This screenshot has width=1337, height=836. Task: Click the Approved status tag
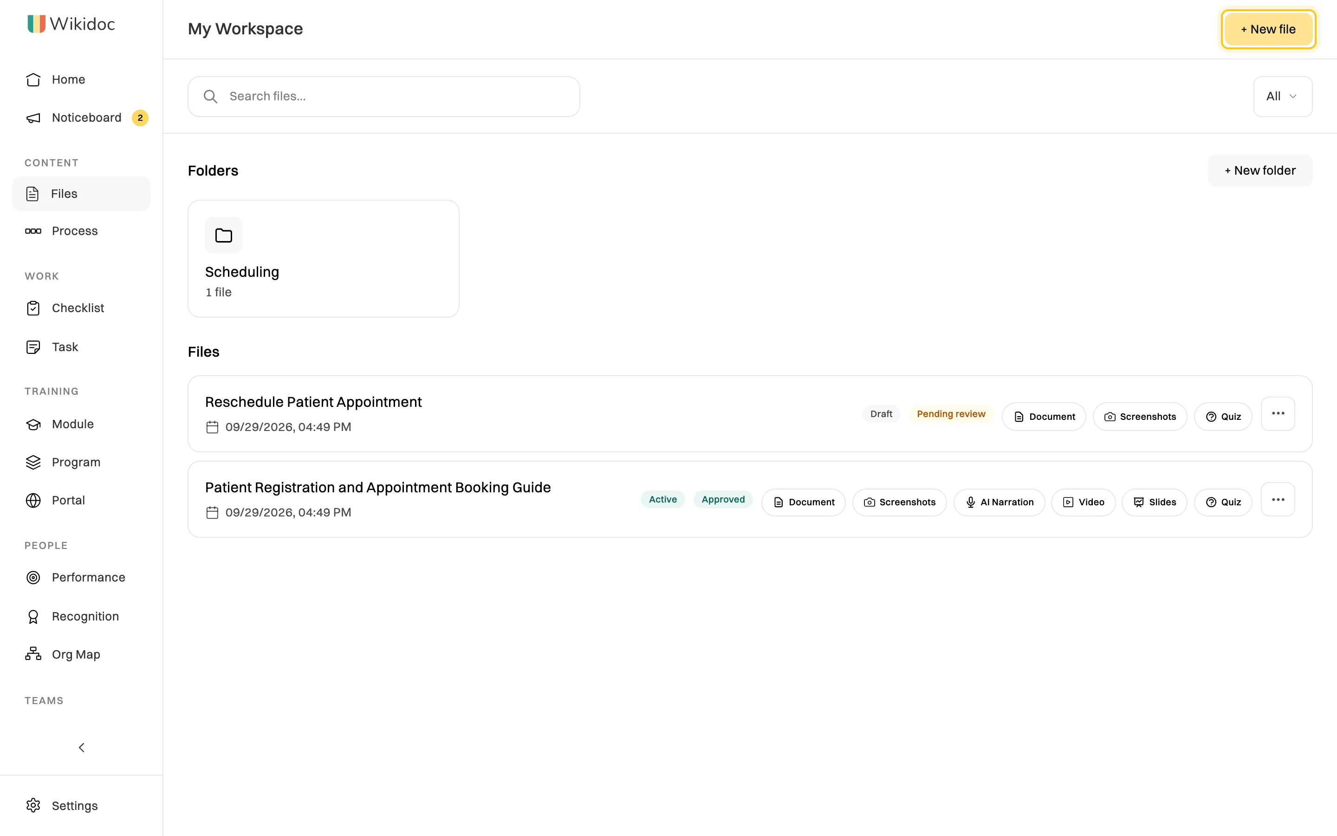pos(723,499)
